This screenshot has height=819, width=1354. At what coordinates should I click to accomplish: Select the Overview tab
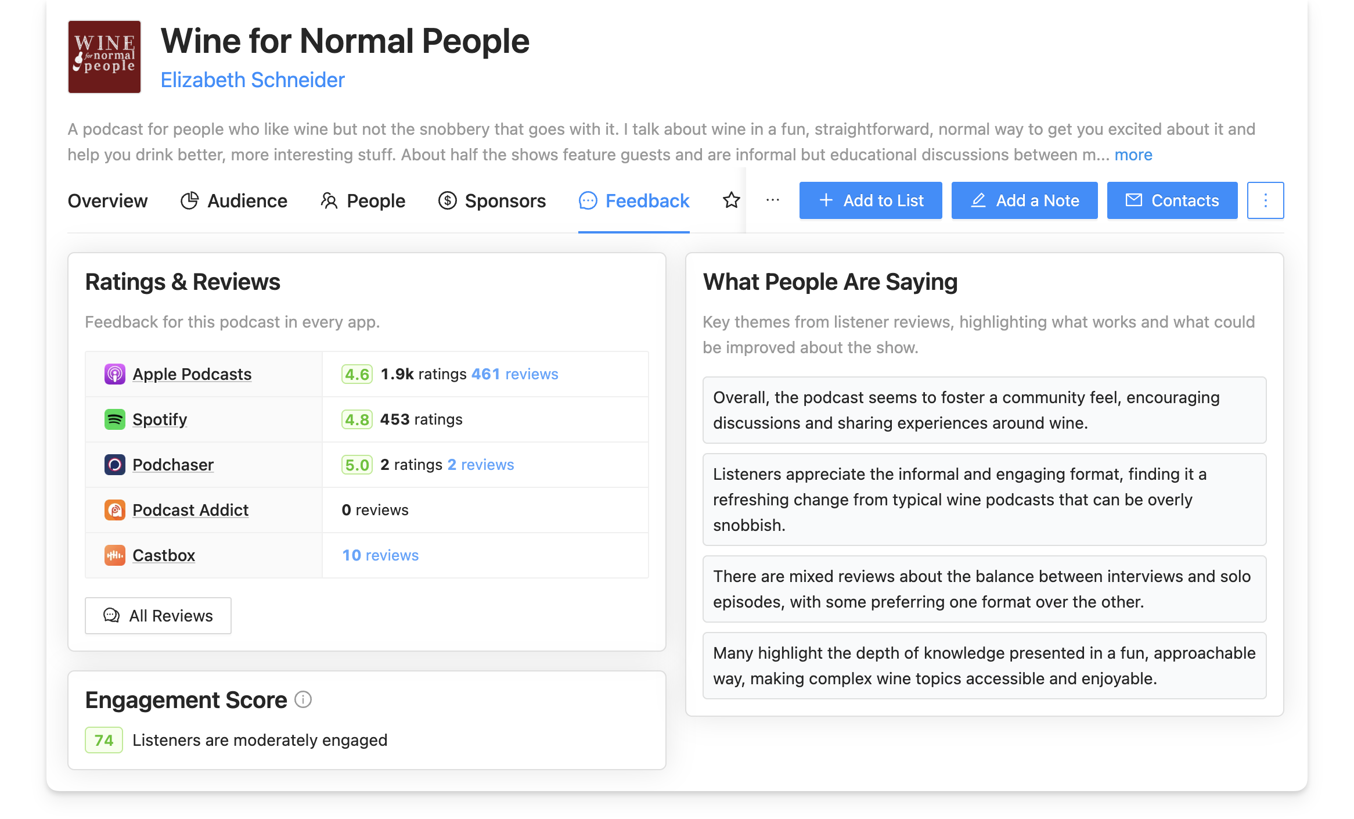tap(107, 201)
